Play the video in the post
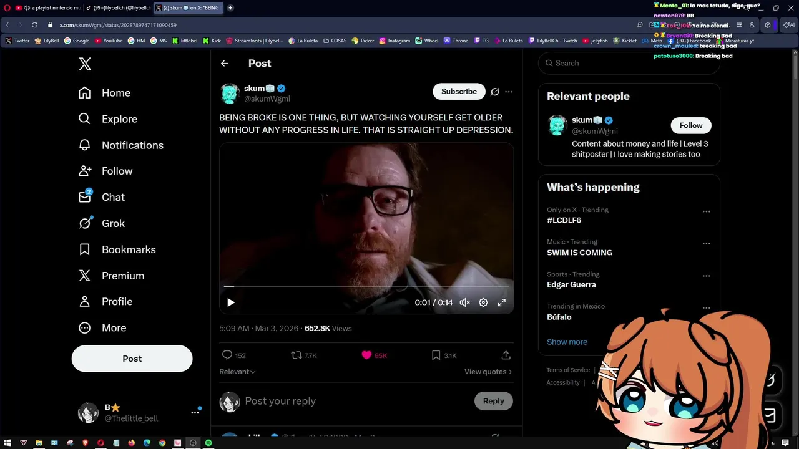Viewport: 799px width, 449px height. pos(231,302)
